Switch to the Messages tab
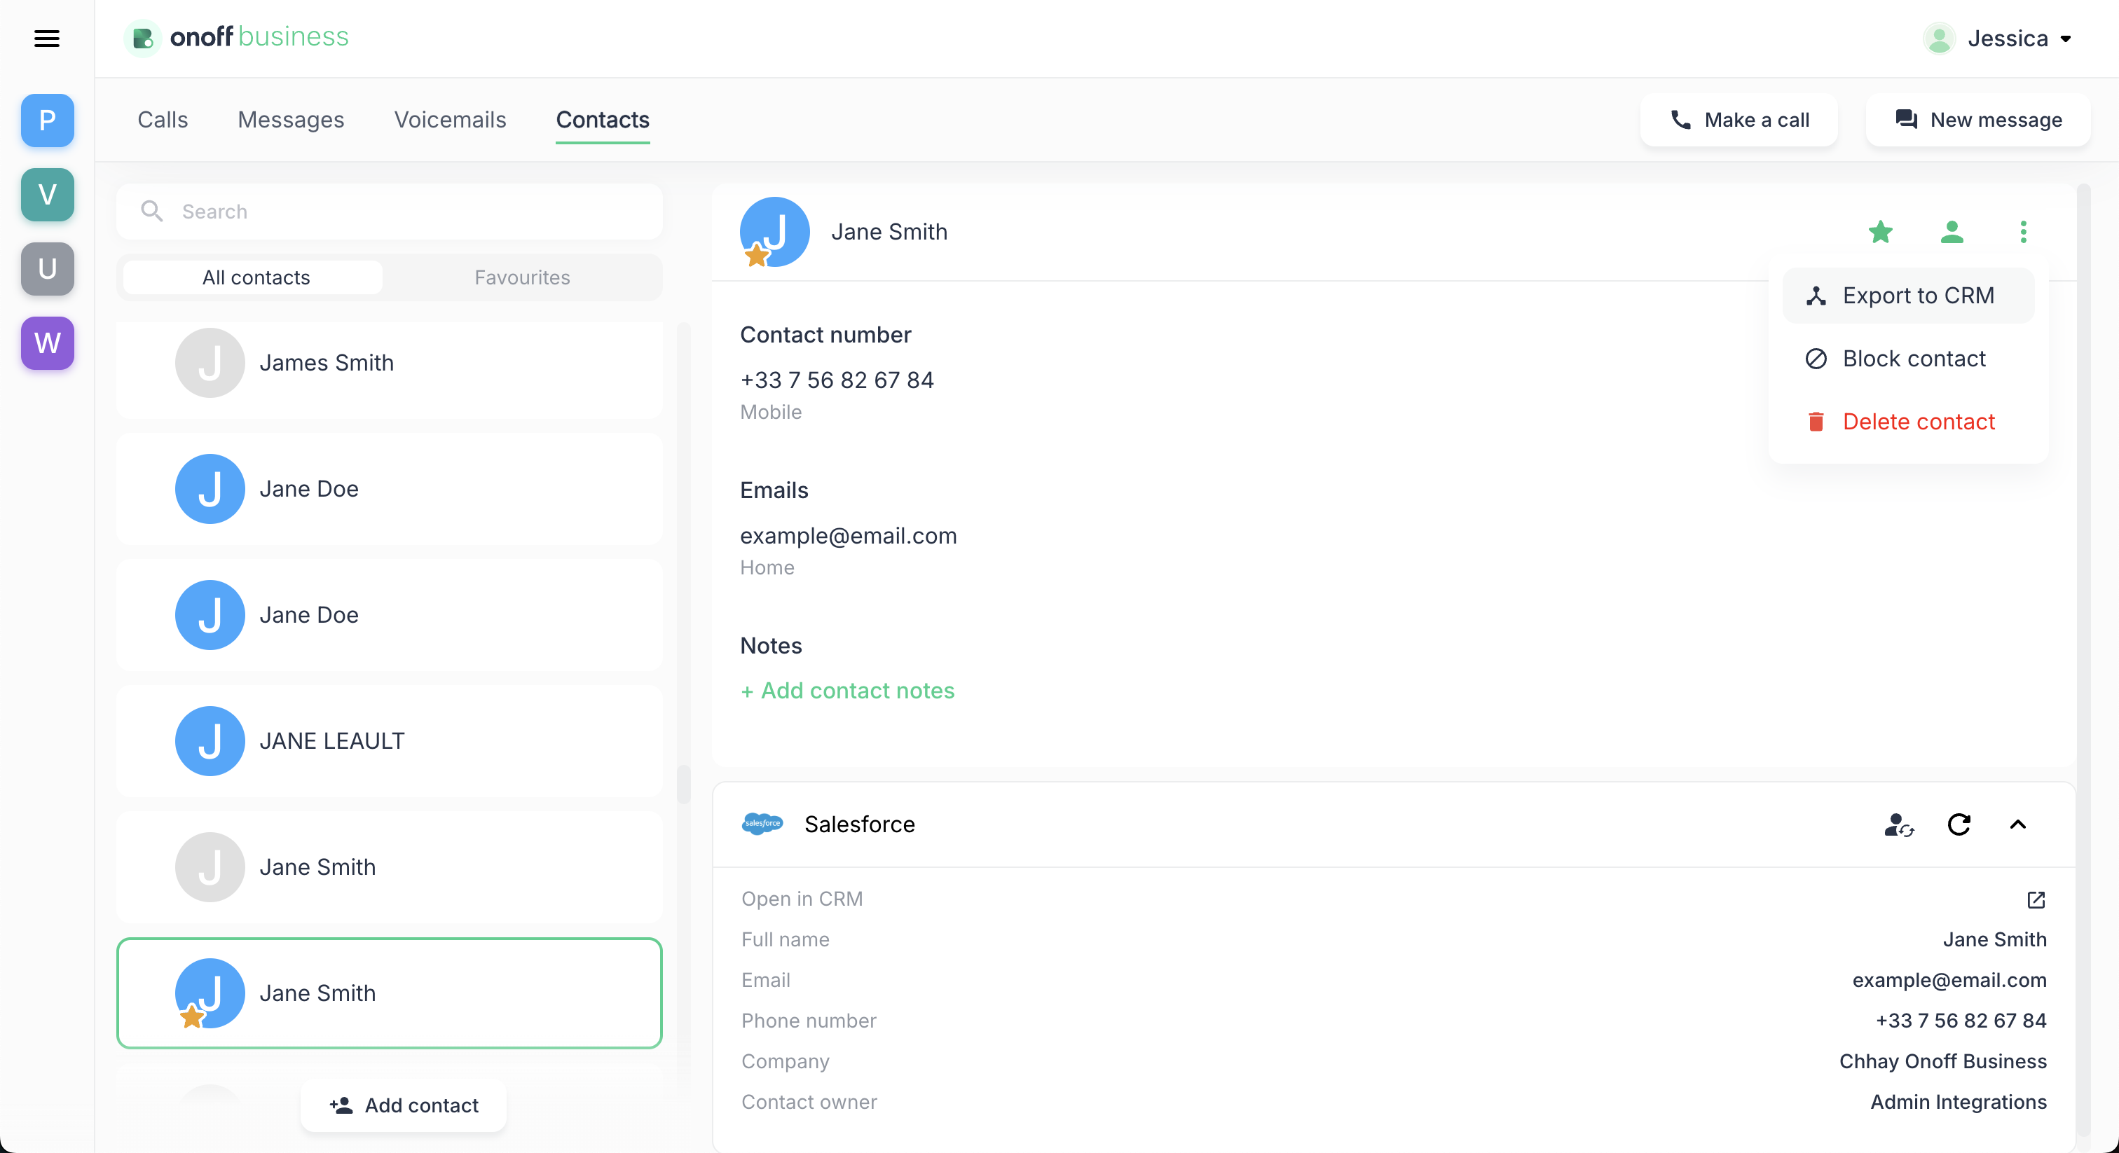Viewport: 2119px width, 1153px height. pos(292,120)
